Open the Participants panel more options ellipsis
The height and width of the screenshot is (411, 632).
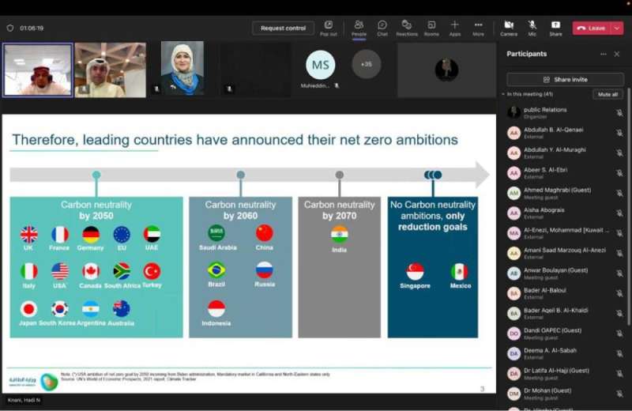pos(604,54)
